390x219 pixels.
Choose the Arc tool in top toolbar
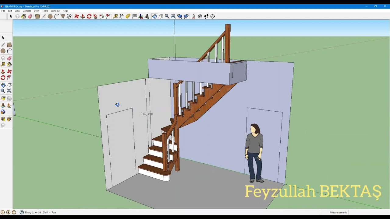click(56, 16)
